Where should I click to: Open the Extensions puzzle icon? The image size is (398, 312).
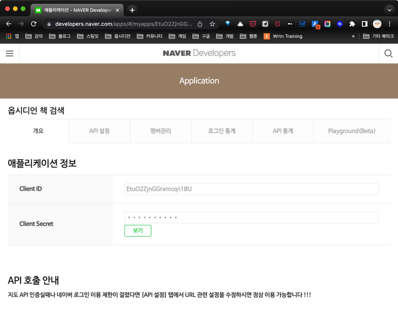[x=352, y=24]
